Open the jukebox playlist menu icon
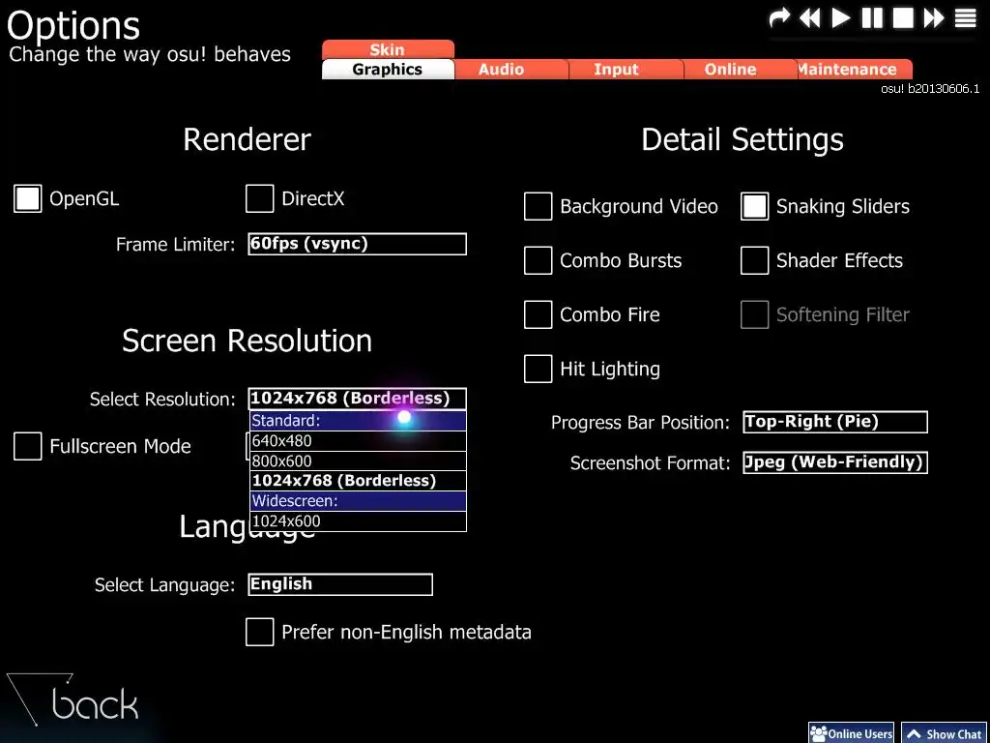 [965, 17]
